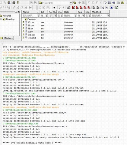Open the State column filter dropdown
The height and width of the screenshot is (145, 127).
point(75,15)
